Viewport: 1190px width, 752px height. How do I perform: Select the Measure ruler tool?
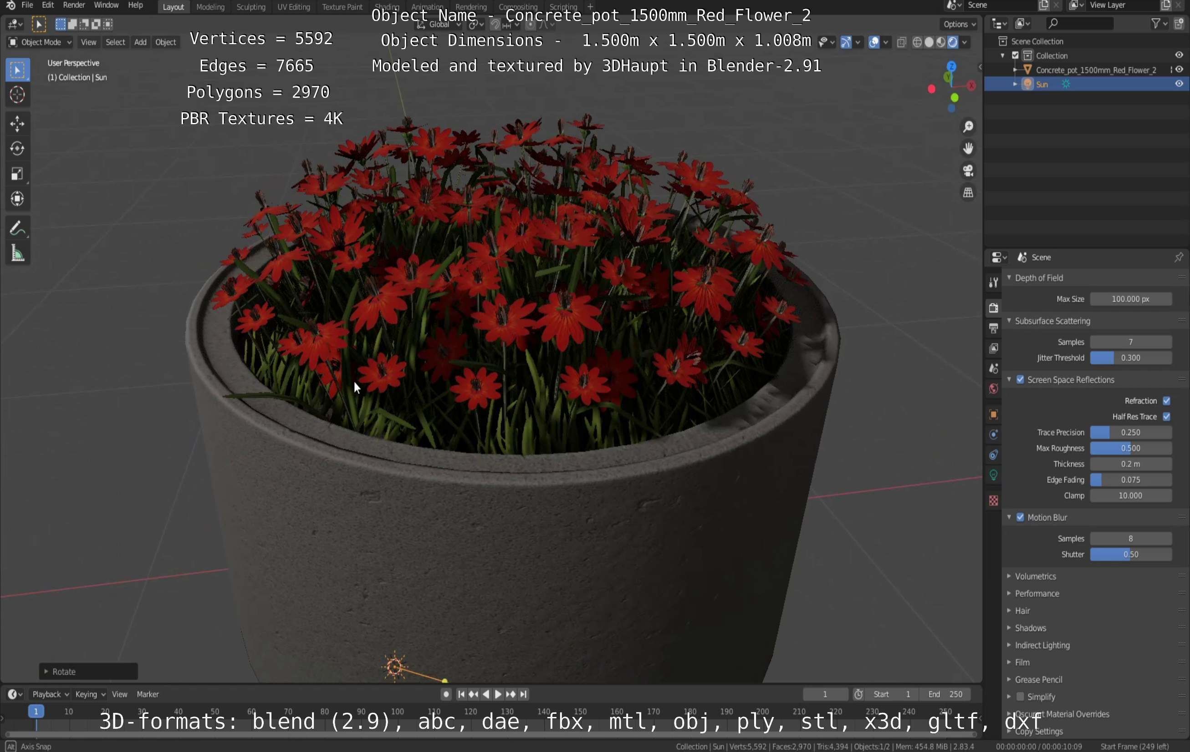coord(17,253)
